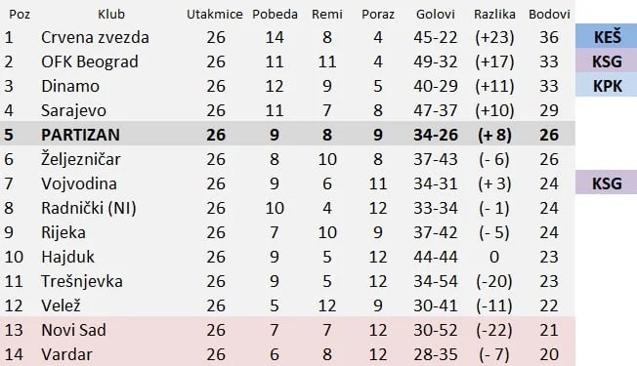Click the Trešnjevka club name cell
This screenshot has width=637, height=366.
[82, 281]
